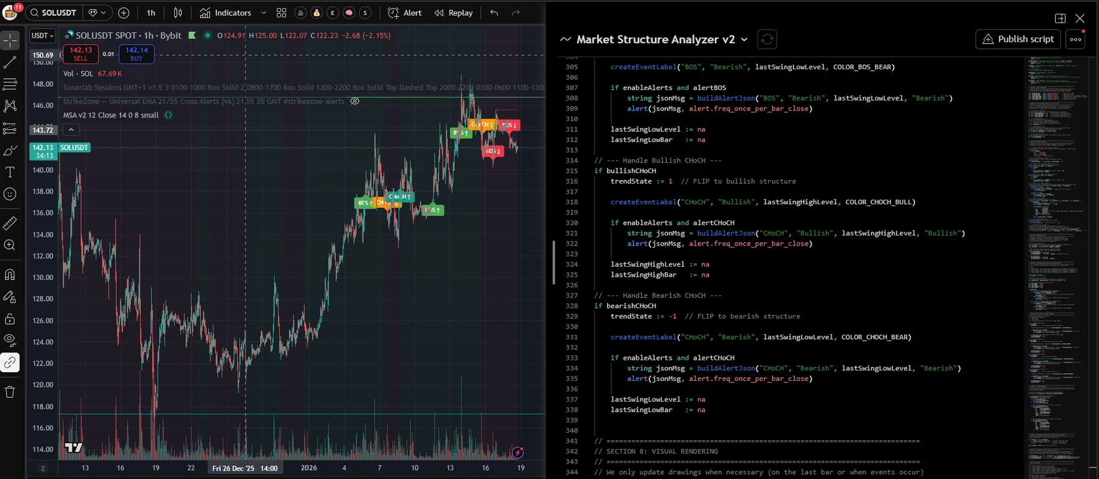Open the Indicators dialog
Image resolution: width=1099 pixels, height=479 pixels.
tap(225, 12)
